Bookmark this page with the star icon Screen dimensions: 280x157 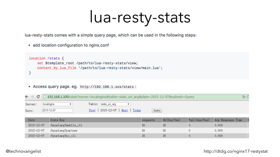(247, 97)
